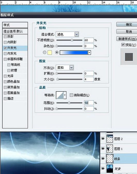Image resolution: width=137 pixels, height=174 pixels.
Task: Enable the 内发光 inner glow checkbox
Action: pyautogui.click(x=5, y=54)
